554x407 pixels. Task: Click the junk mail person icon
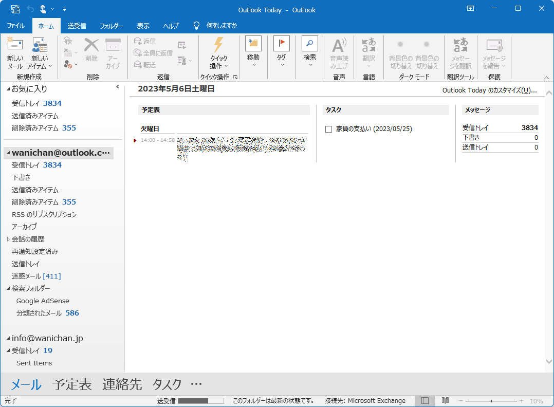tap(68, 65)
